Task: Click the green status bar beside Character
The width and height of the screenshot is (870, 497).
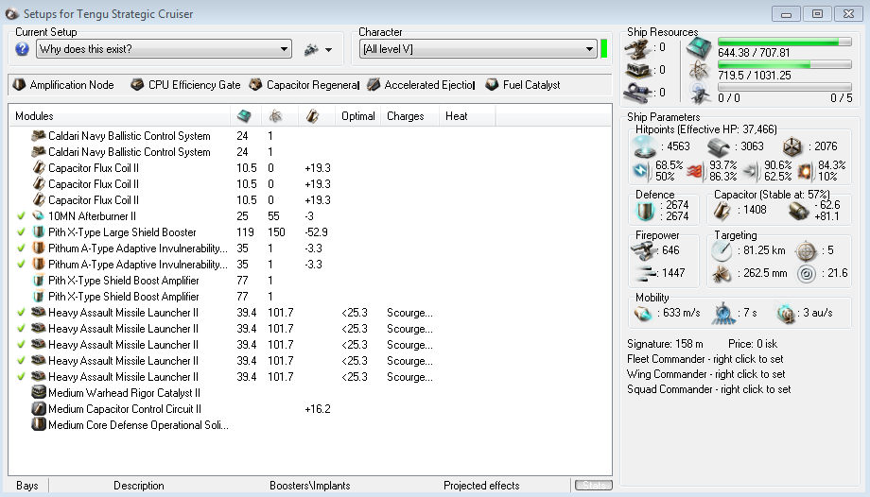Action: click(604, 49)
